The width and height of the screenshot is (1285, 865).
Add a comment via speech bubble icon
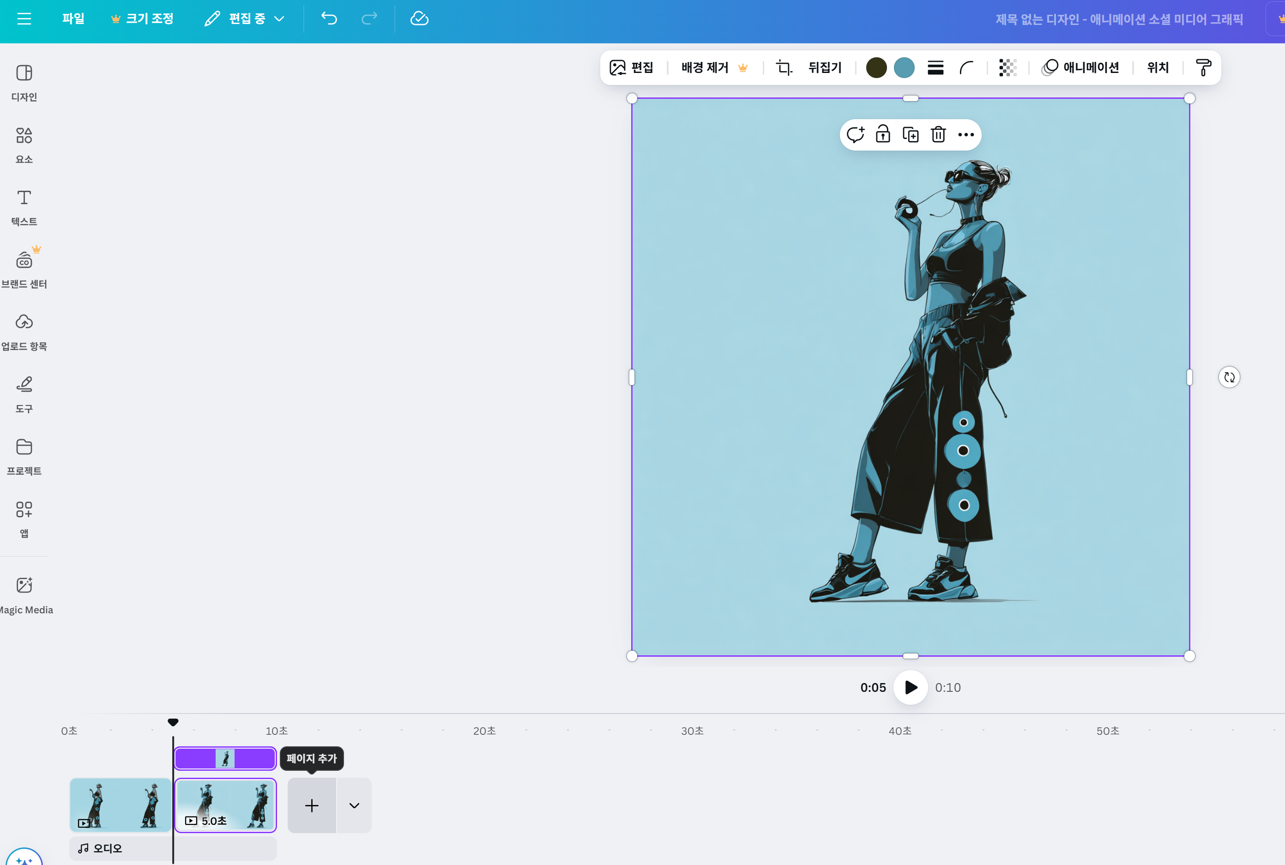[856, 134]
